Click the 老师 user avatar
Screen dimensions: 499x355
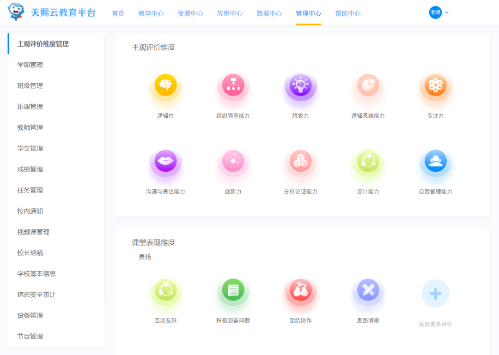tap(435, 12)
